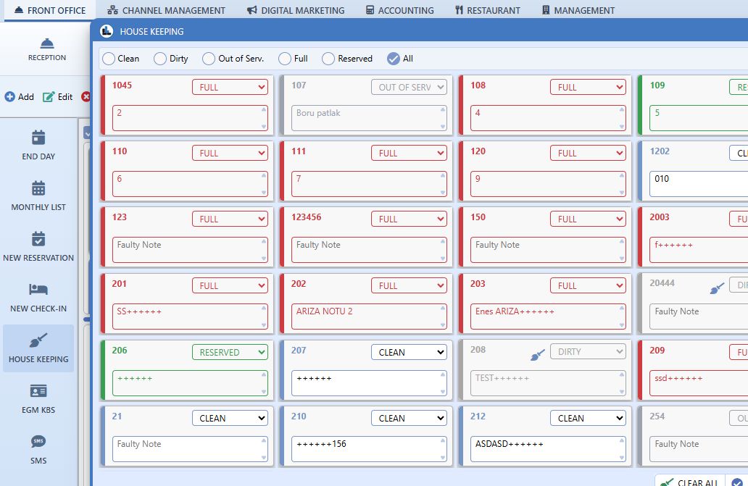Open the RESERVED dropdown for room 206
The image size is (748, 486).
click(230, 352)
